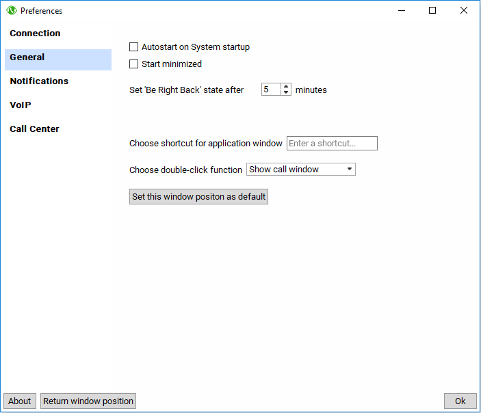481x413 pixels.
Task: Maximize the Preferences window
Action: click(432, 10)
